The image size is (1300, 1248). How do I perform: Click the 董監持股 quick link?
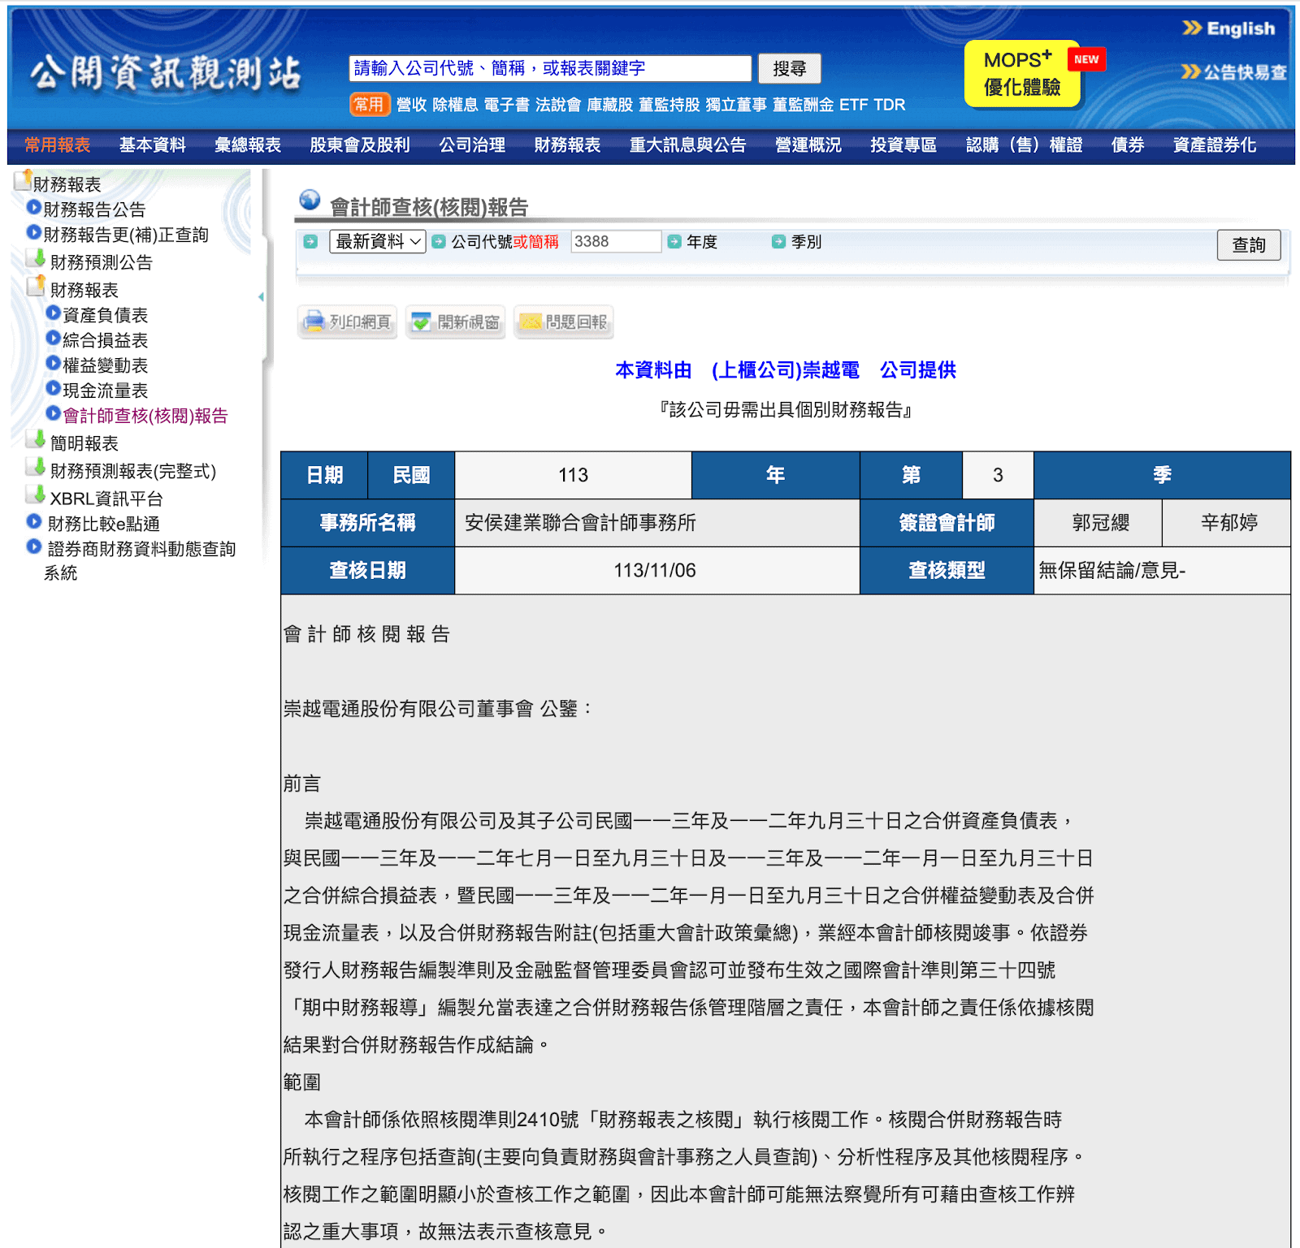click(x=669, y=105)
